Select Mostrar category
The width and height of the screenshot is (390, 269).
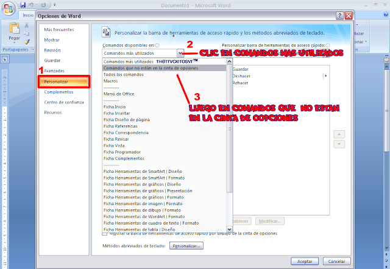click(52, 40)
